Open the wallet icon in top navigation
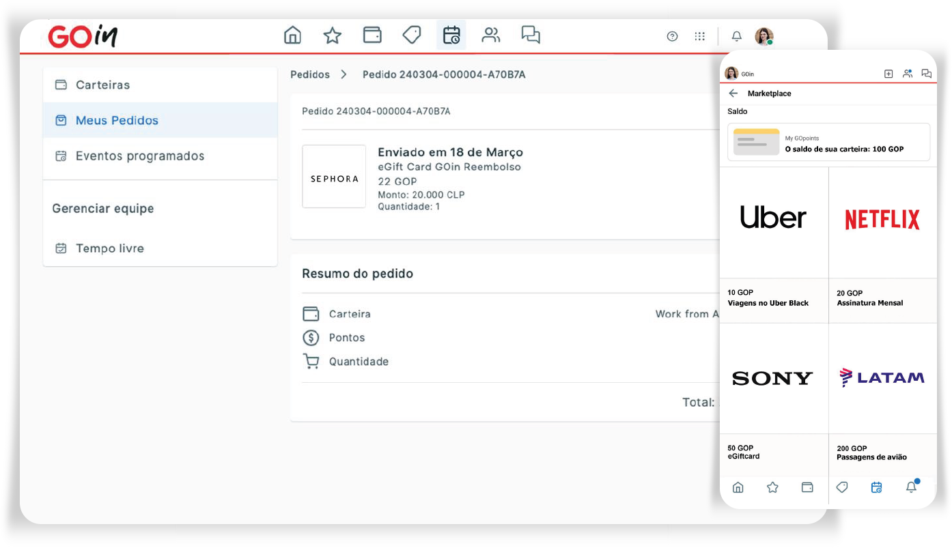 tap(372, 35)
